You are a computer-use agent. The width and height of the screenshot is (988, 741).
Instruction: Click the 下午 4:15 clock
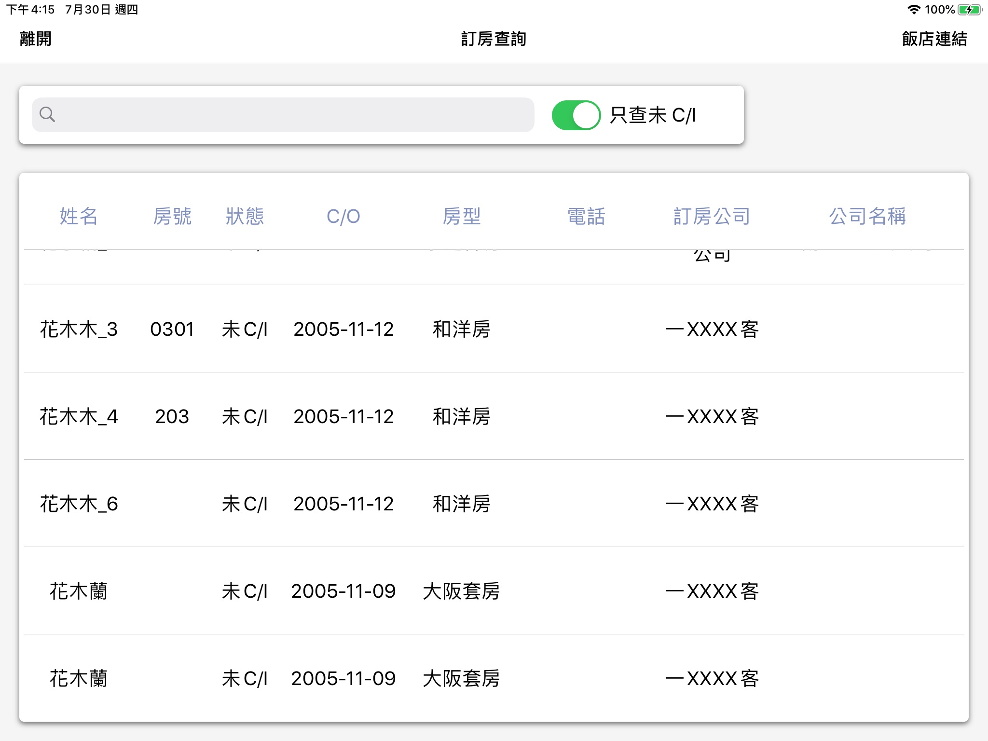click(30, 10)
